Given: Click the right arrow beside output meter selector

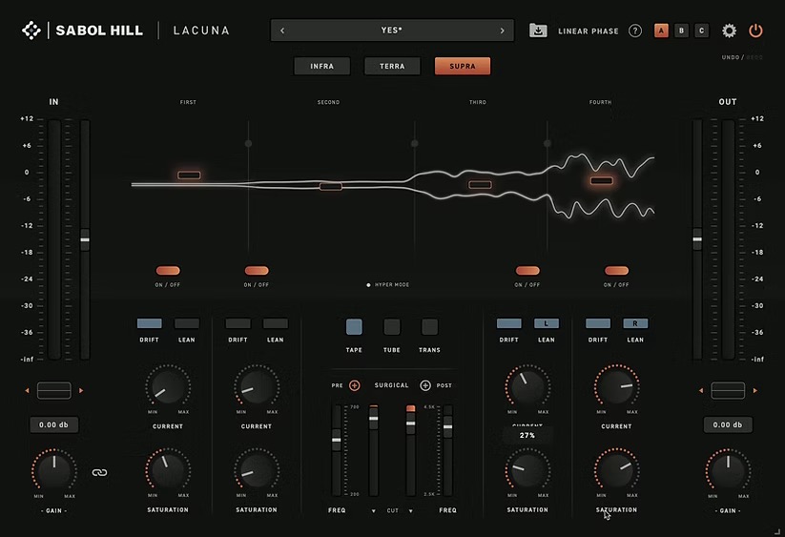Looking at the screenshot, I should tap(755, 390).
